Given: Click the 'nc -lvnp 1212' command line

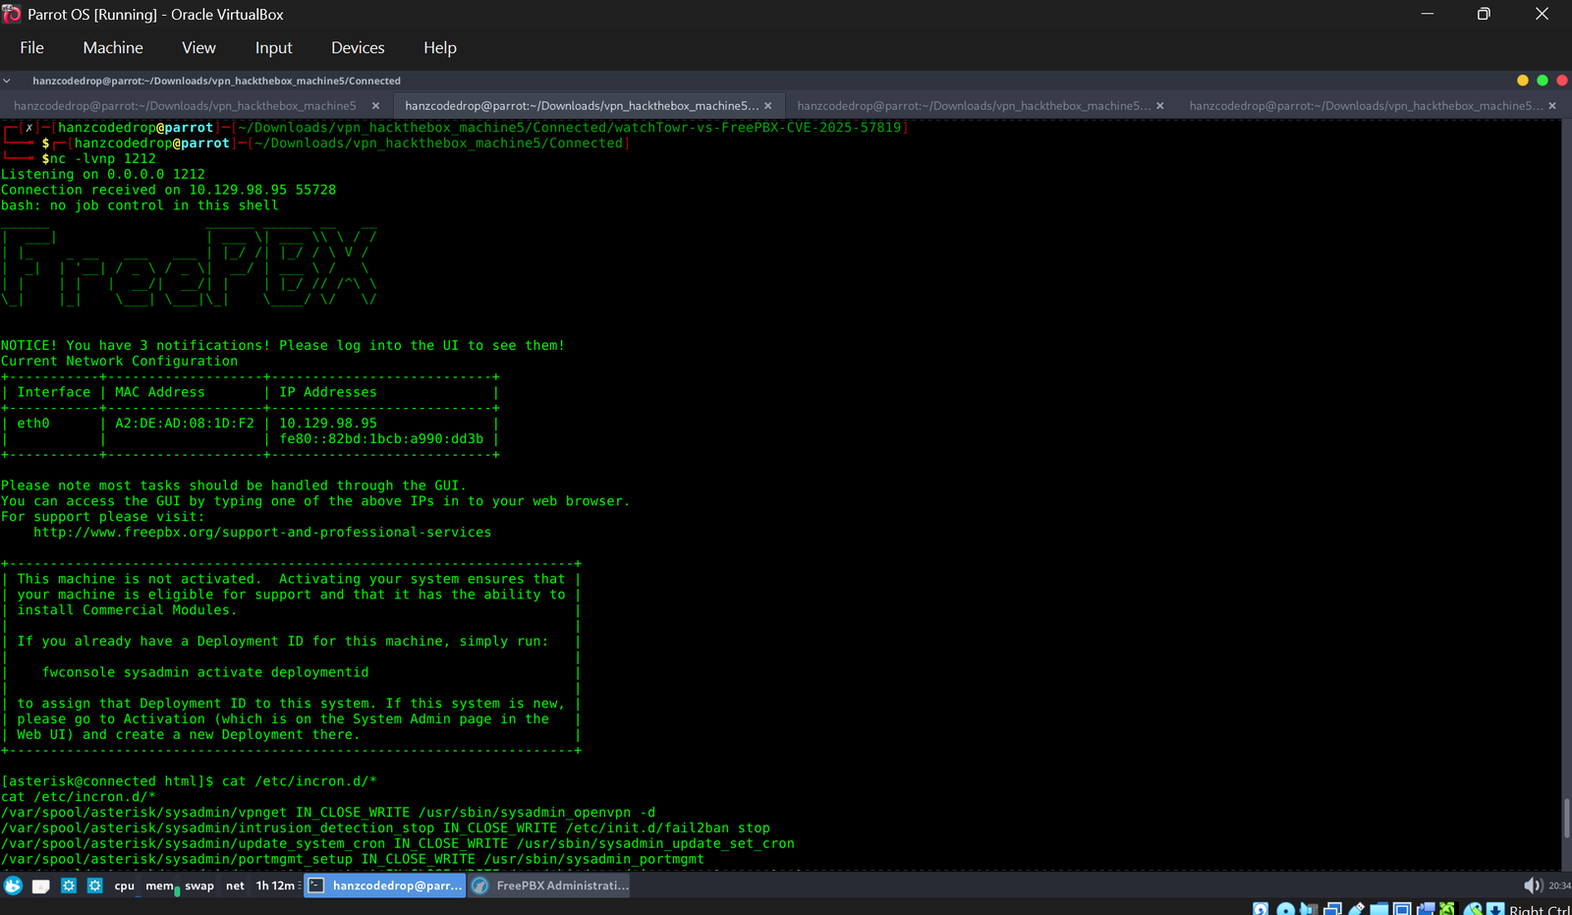Looking at the screenshot, I should [98, 158].
